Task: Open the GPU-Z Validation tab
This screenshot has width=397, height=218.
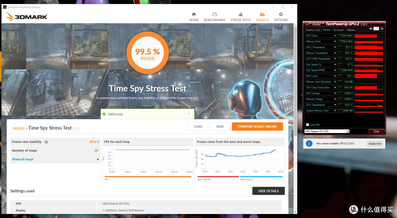Action: click(x=351, y=30)
